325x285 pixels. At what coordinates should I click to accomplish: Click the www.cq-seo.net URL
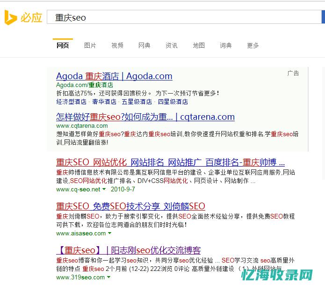[78, 189]
